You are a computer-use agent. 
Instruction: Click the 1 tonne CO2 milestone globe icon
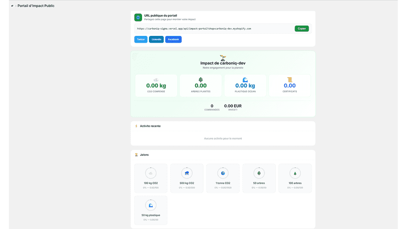(x=223, y=173)
